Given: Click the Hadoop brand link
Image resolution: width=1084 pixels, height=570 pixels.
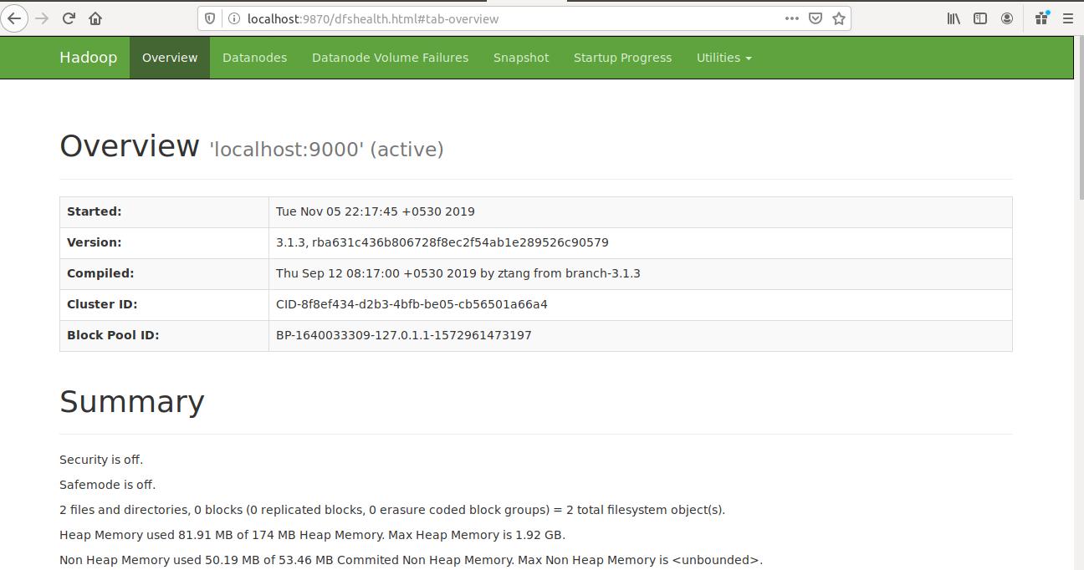Looking at the screenshot, I should point(88,58).
